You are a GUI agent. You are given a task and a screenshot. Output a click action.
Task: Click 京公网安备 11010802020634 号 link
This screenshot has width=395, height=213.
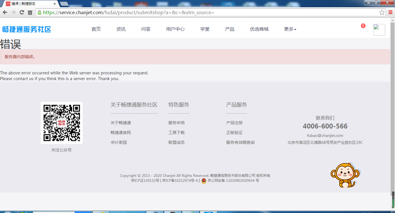233,181
